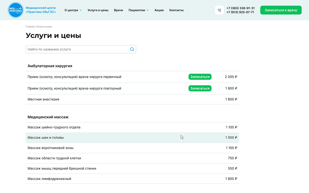
Task: Focus the «Найти по названию услуги» field
Action: 77,49
